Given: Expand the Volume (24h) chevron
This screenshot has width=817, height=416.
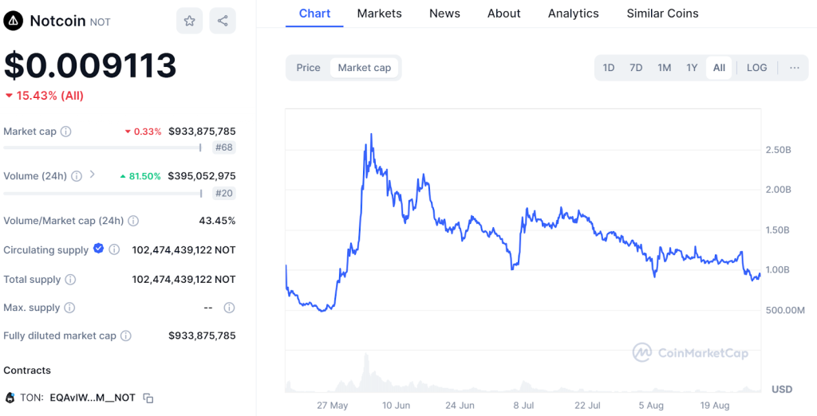Looking at the screenshot, I should (93, 175).
